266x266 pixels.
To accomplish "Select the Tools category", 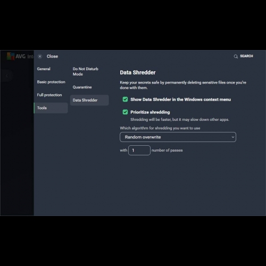I will point(51,108).
